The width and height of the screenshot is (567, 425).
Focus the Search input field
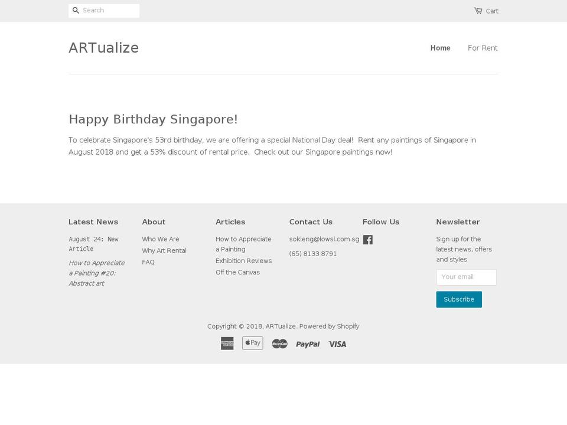tap(104, 11)
